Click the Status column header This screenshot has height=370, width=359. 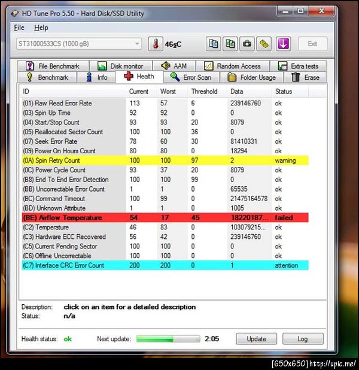[x=290, y=92]
